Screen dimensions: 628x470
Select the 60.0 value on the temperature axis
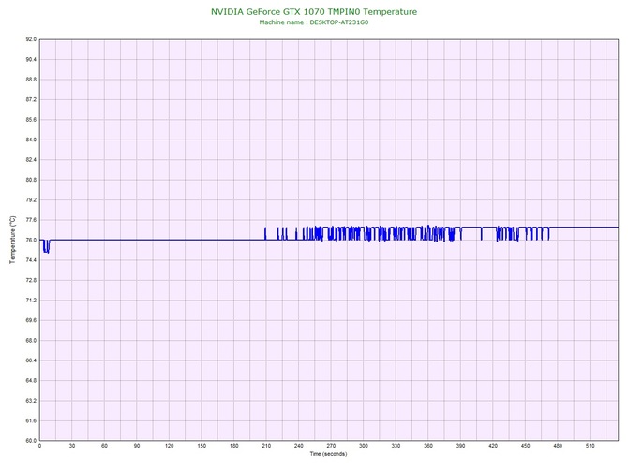pos(31,441)
